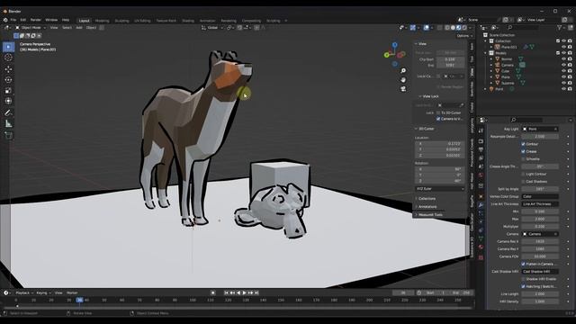Select the Cursor tool
This screenshot has width=576, height=324.
click(8, 58)
